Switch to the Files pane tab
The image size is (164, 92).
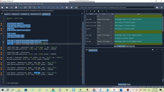(130, 46)
